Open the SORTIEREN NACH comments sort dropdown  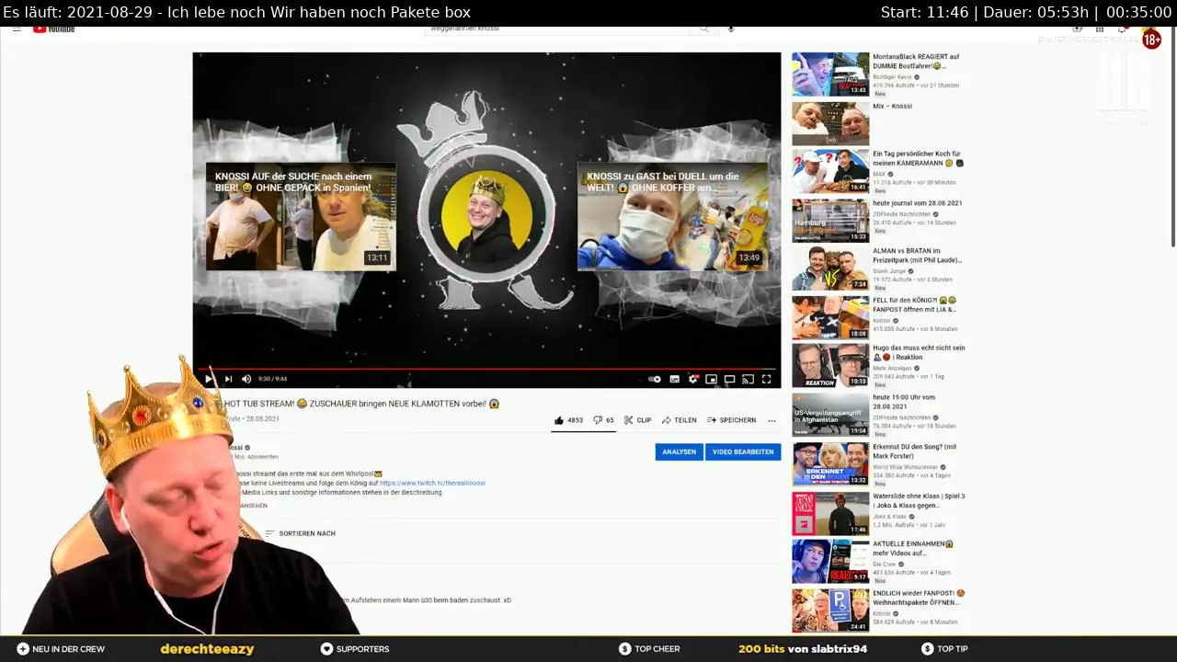300,533
